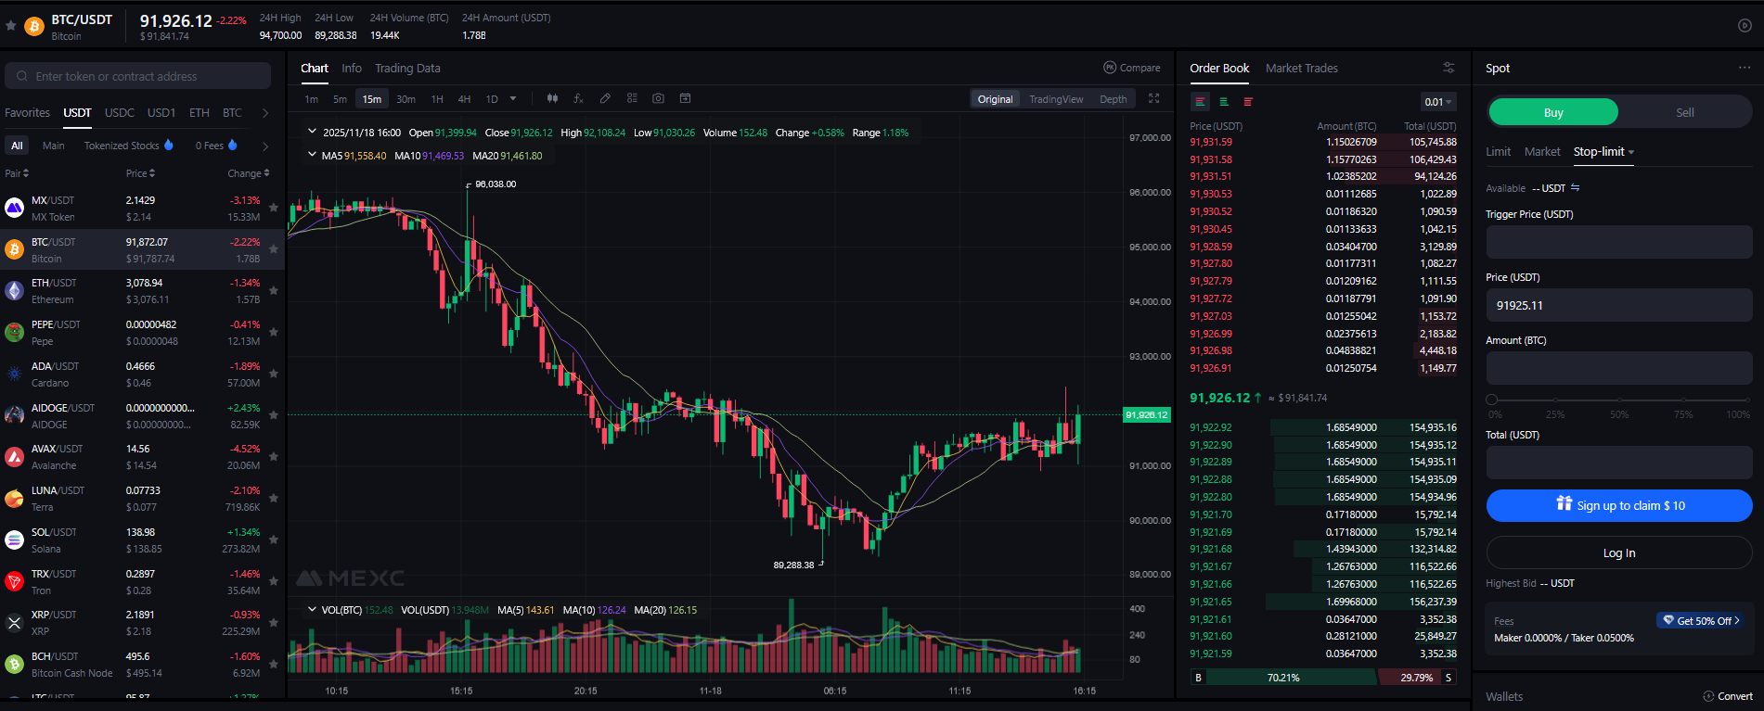Open the more timeframes dropdown arrow
This screenshot has width=1764, height=711.
click(x=513, y=98)
